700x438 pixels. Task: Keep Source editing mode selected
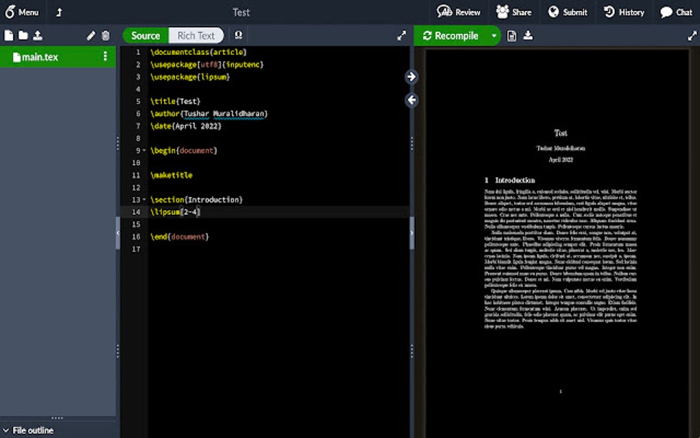coord(144,35)
